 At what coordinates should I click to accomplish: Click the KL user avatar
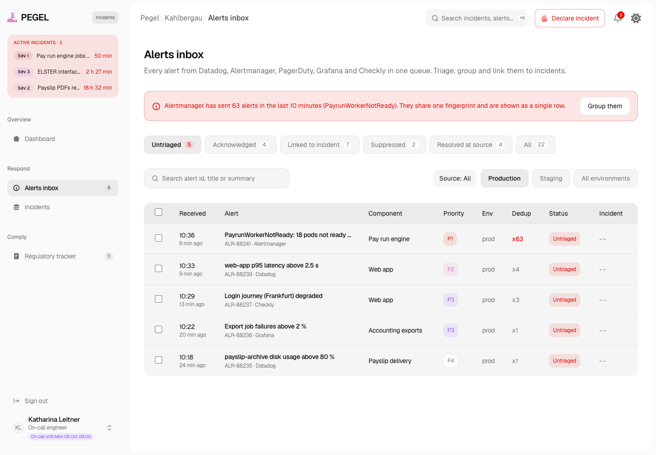[x=18, y=428]
